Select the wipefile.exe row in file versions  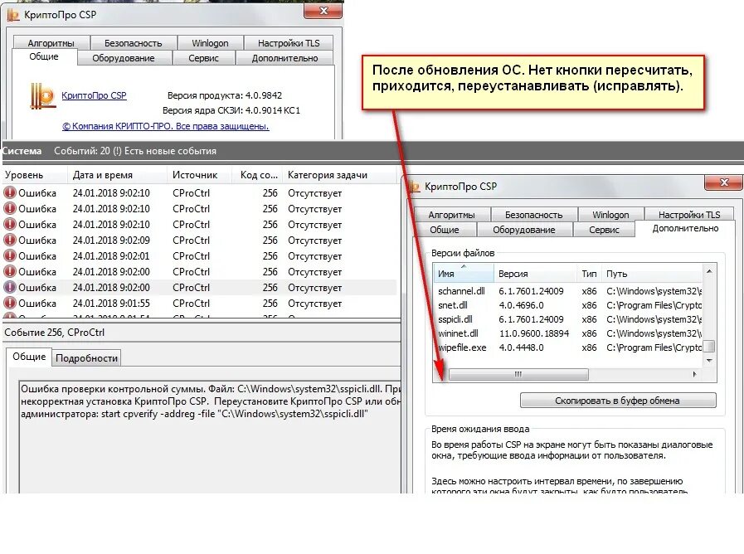click(x=568, y=347)
